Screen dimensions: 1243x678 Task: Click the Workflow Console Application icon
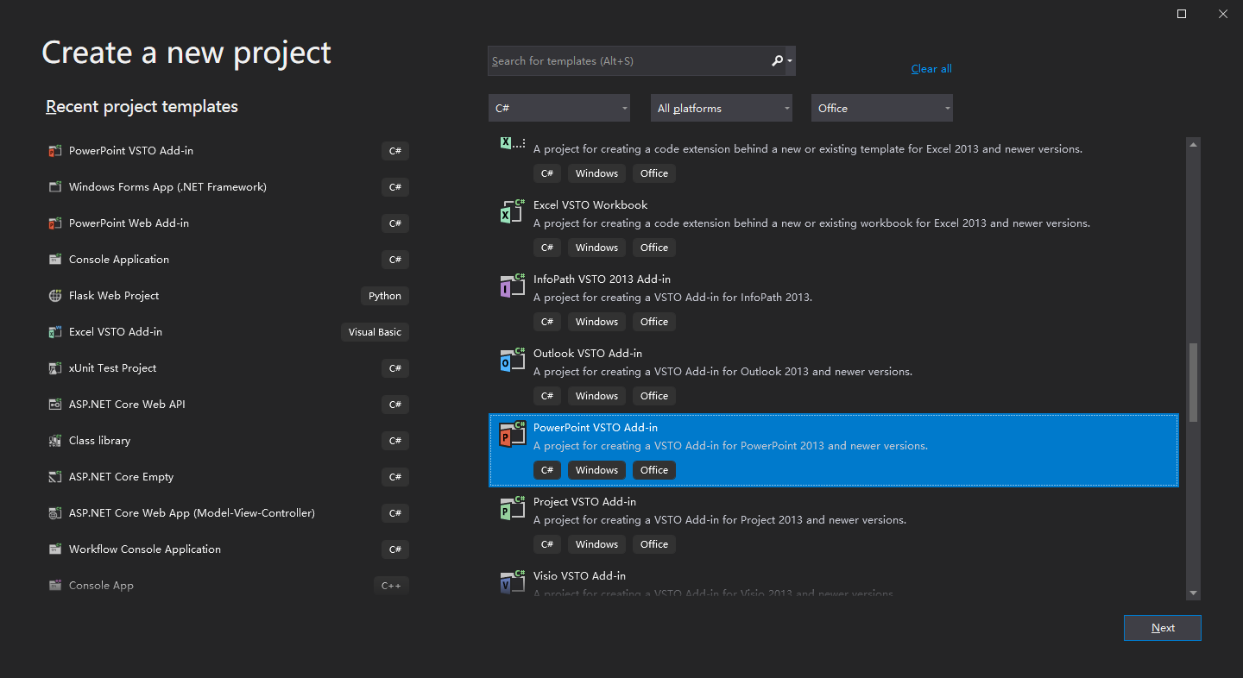tap(55, 549)
